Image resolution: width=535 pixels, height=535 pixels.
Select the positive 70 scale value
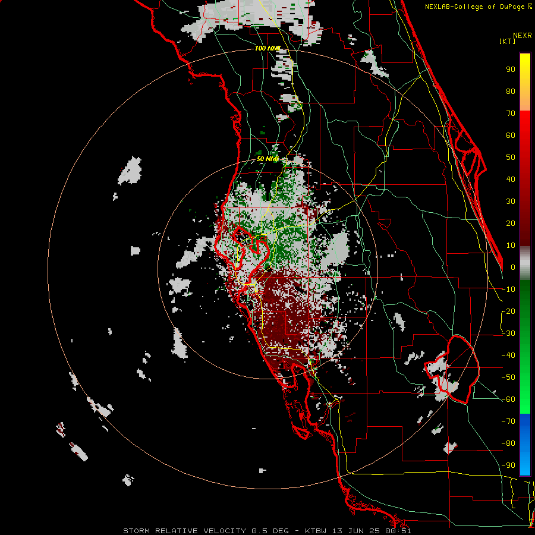point(511,114)
